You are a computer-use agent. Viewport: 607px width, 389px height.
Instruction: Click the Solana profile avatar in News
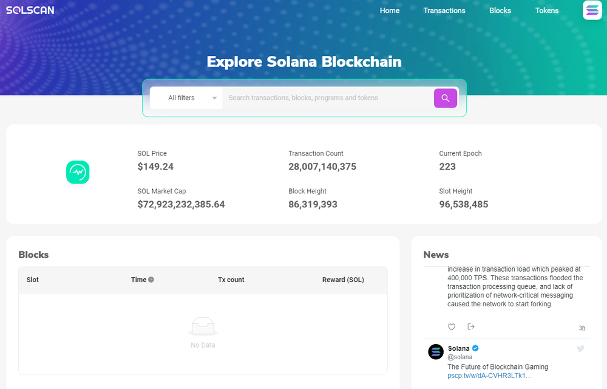pos(436,352)
